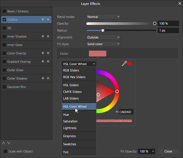
Task: Choose LAB Sliders option
Action: pos(79,98)
